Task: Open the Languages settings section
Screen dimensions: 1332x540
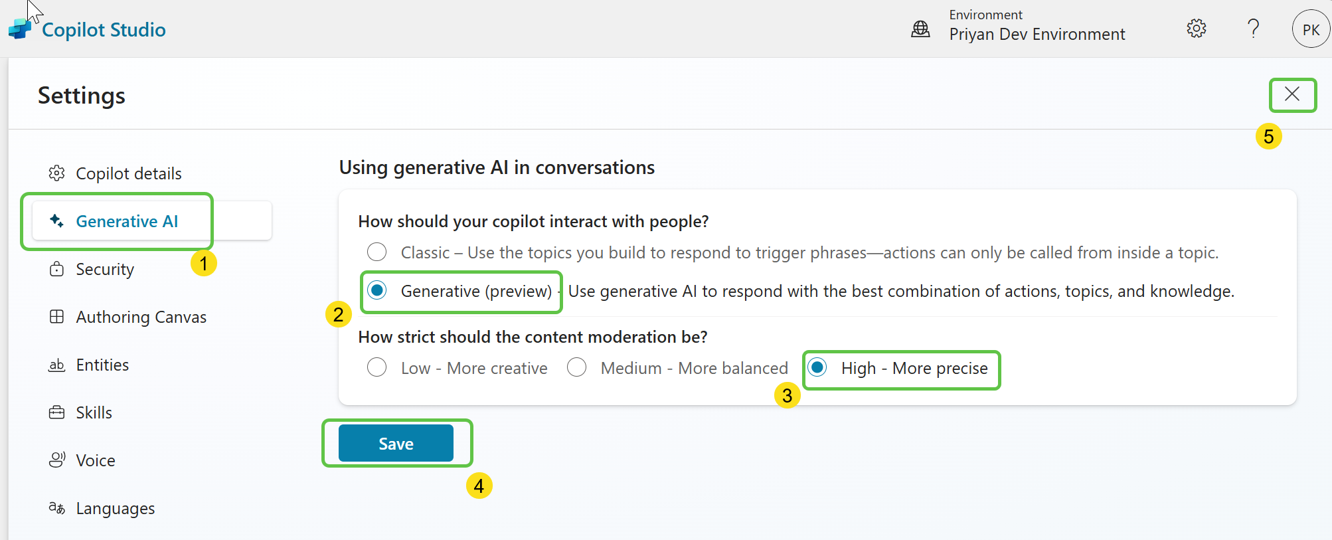Action: 115,508
